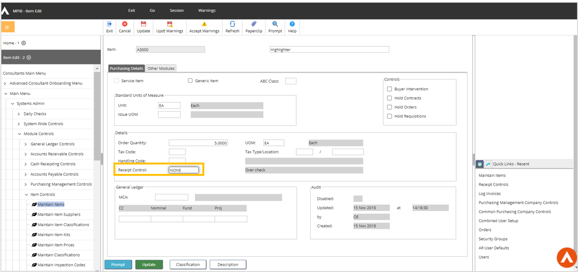This screenshot has width=578, height=272.
Task: Click the Accept Warnings toolbar icon
Action: pos(204,24)
